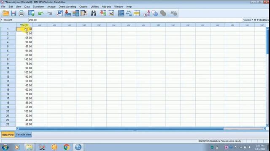Click the horizontal scrollbar left arrow
Image resolution: width=270 pixels, height=151 pixels.
point(18,128)
